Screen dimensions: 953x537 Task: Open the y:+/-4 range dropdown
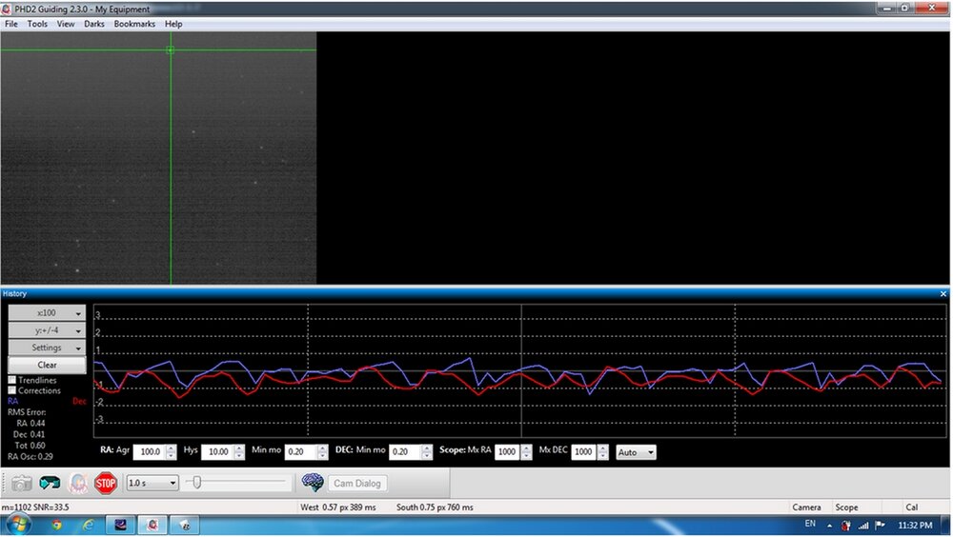coord(47,330)
